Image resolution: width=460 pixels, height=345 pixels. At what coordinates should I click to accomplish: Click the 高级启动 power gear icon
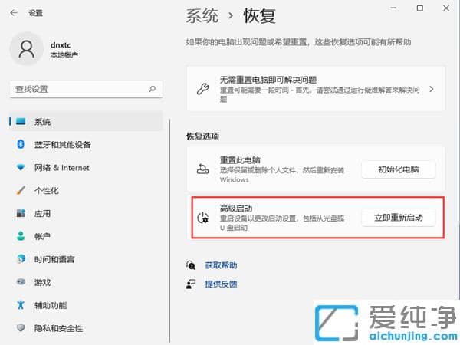202,218
